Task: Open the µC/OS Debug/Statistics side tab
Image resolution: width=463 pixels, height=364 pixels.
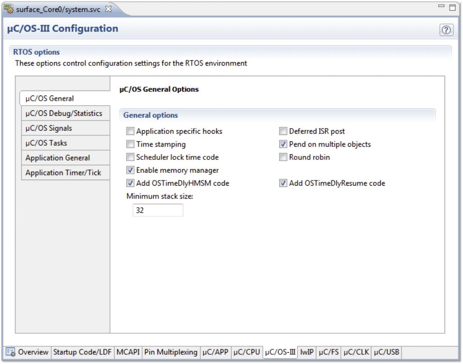Action: (x=66, y=113)
